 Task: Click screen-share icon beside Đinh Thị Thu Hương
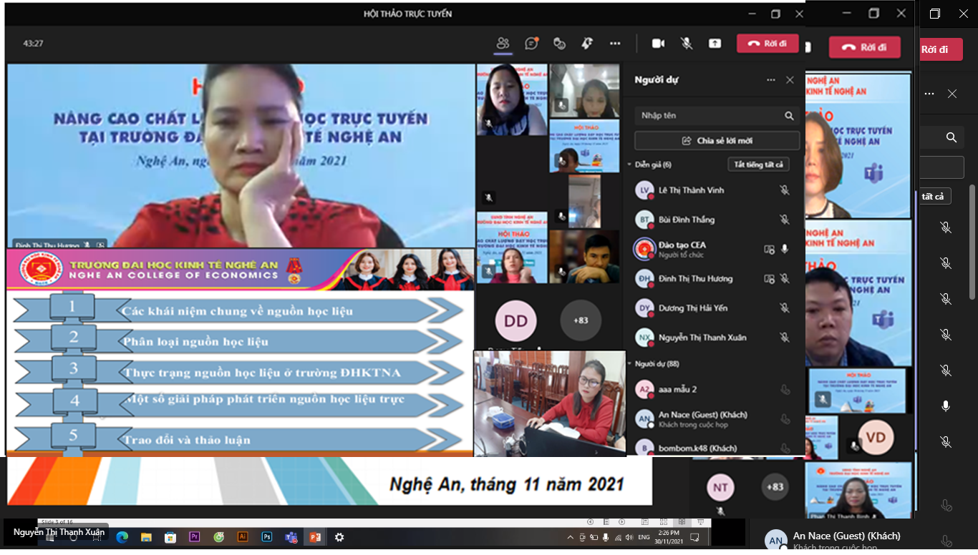click(770, 279)
